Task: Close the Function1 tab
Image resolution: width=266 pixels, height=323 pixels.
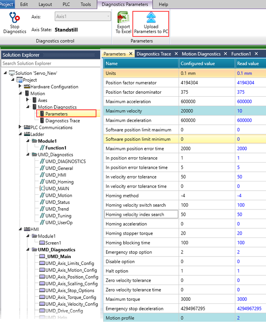Action: [x=256, y=54]
